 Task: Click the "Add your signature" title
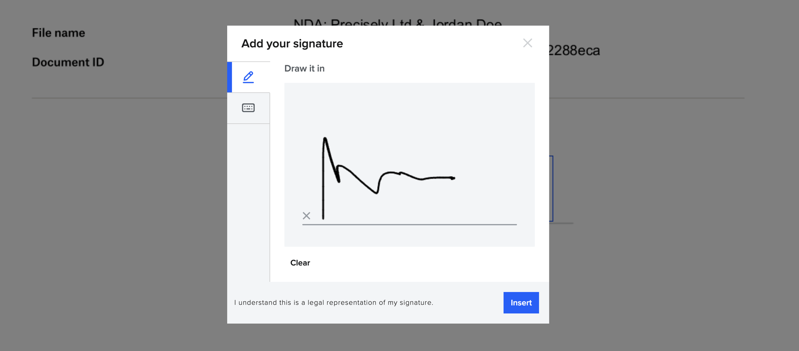[x=292, y=43]
